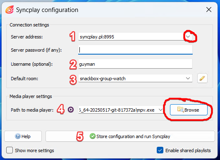220x160 pixels.
Task: Click the Username (optional) label
Action: coord(32,64)
